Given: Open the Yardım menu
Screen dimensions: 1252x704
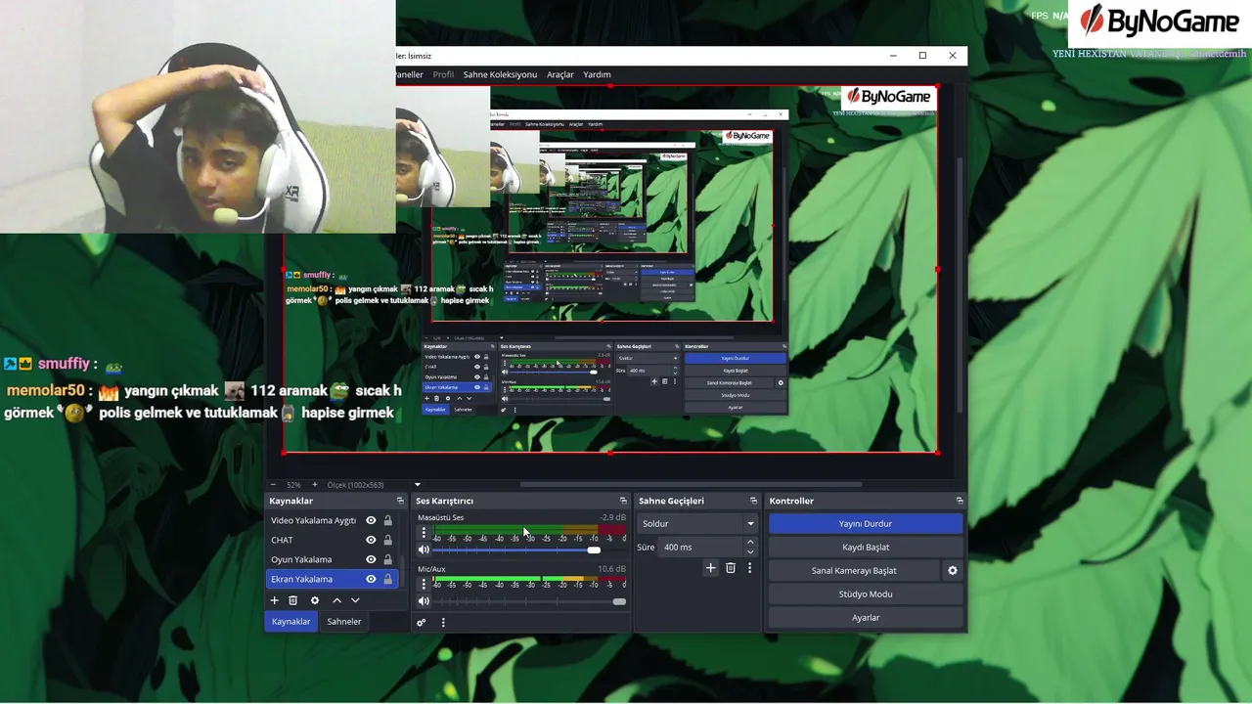Looking at the screenshot, I should [x=597, y=74].
